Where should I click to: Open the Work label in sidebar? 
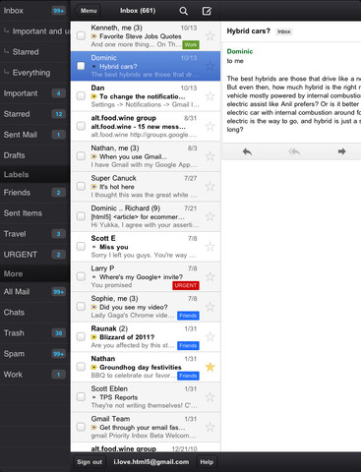[x=34, y=375]
